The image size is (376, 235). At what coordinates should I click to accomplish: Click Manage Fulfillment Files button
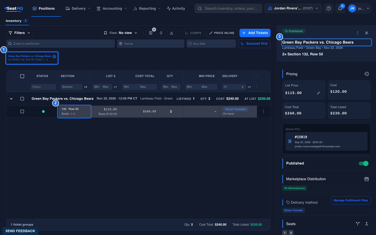[351, 200]
